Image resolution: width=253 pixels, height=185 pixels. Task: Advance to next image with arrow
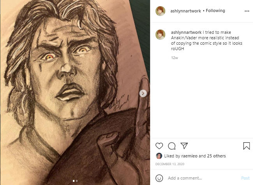(x=143, y=93)
